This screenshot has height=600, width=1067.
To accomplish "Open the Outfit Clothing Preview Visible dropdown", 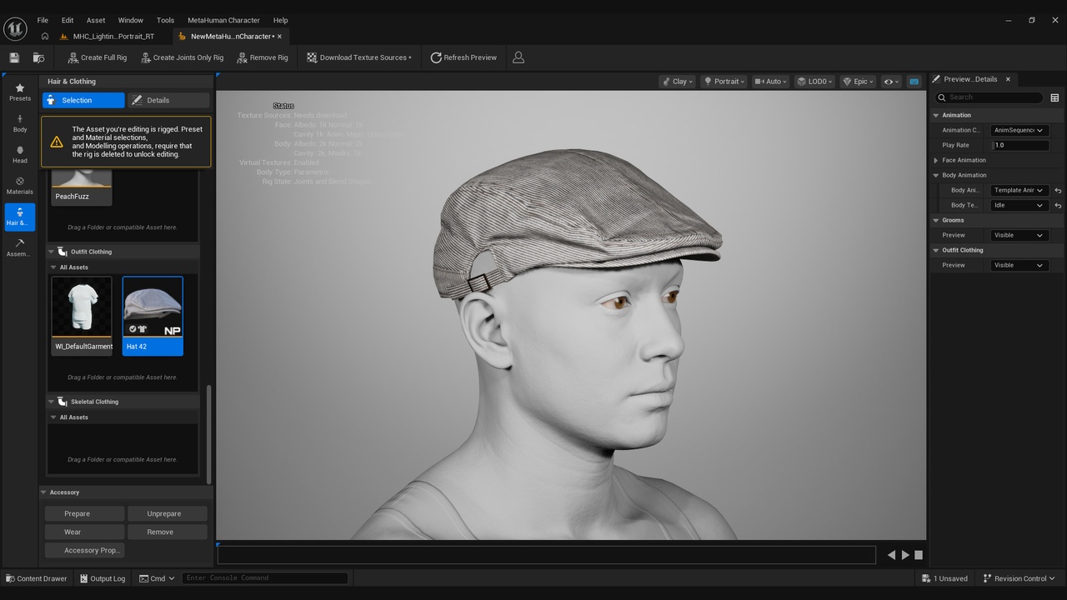I will 1019,265.
